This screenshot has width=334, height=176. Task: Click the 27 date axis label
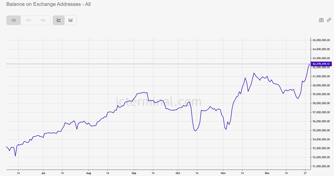coord(305,173)
